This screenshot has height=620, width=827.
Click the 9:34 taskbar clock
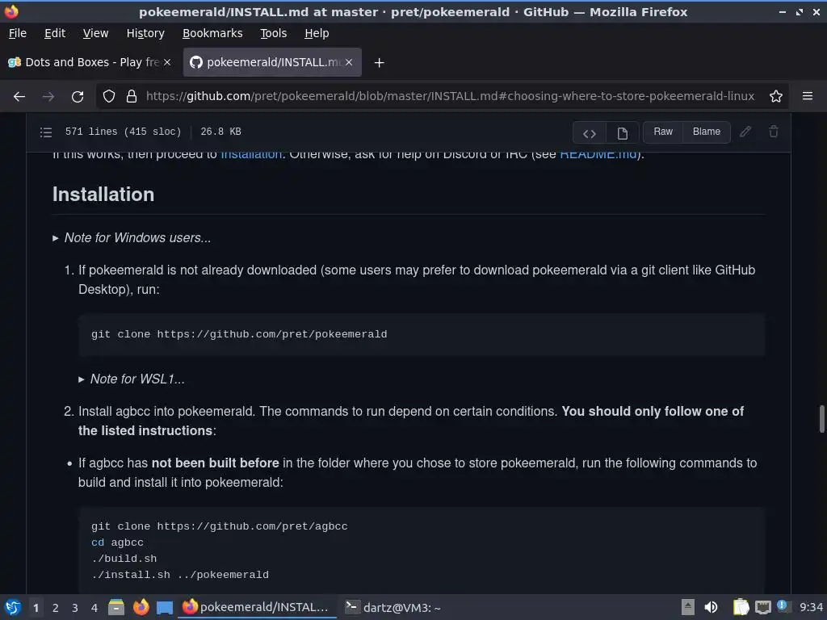tap(811, 607)
